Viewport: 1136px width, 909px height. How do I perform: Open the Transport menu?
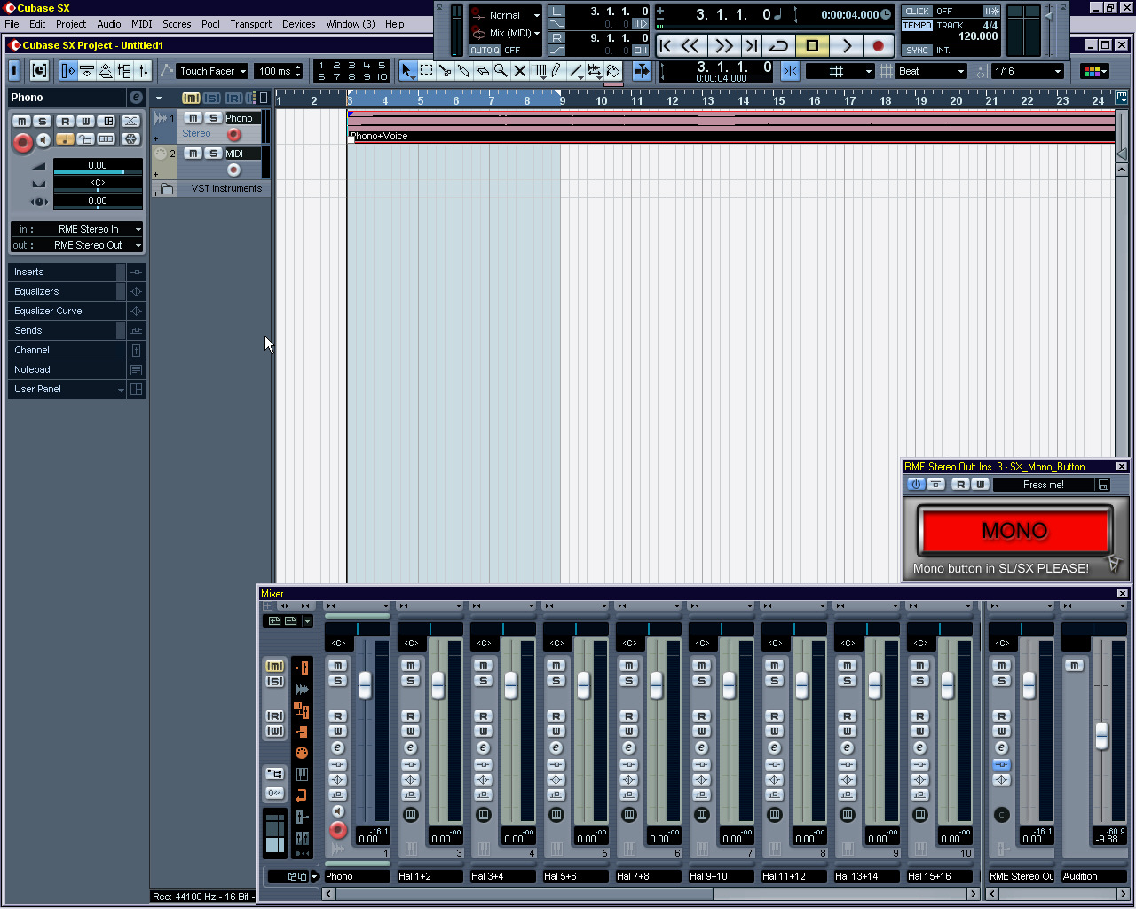[251, 24]
